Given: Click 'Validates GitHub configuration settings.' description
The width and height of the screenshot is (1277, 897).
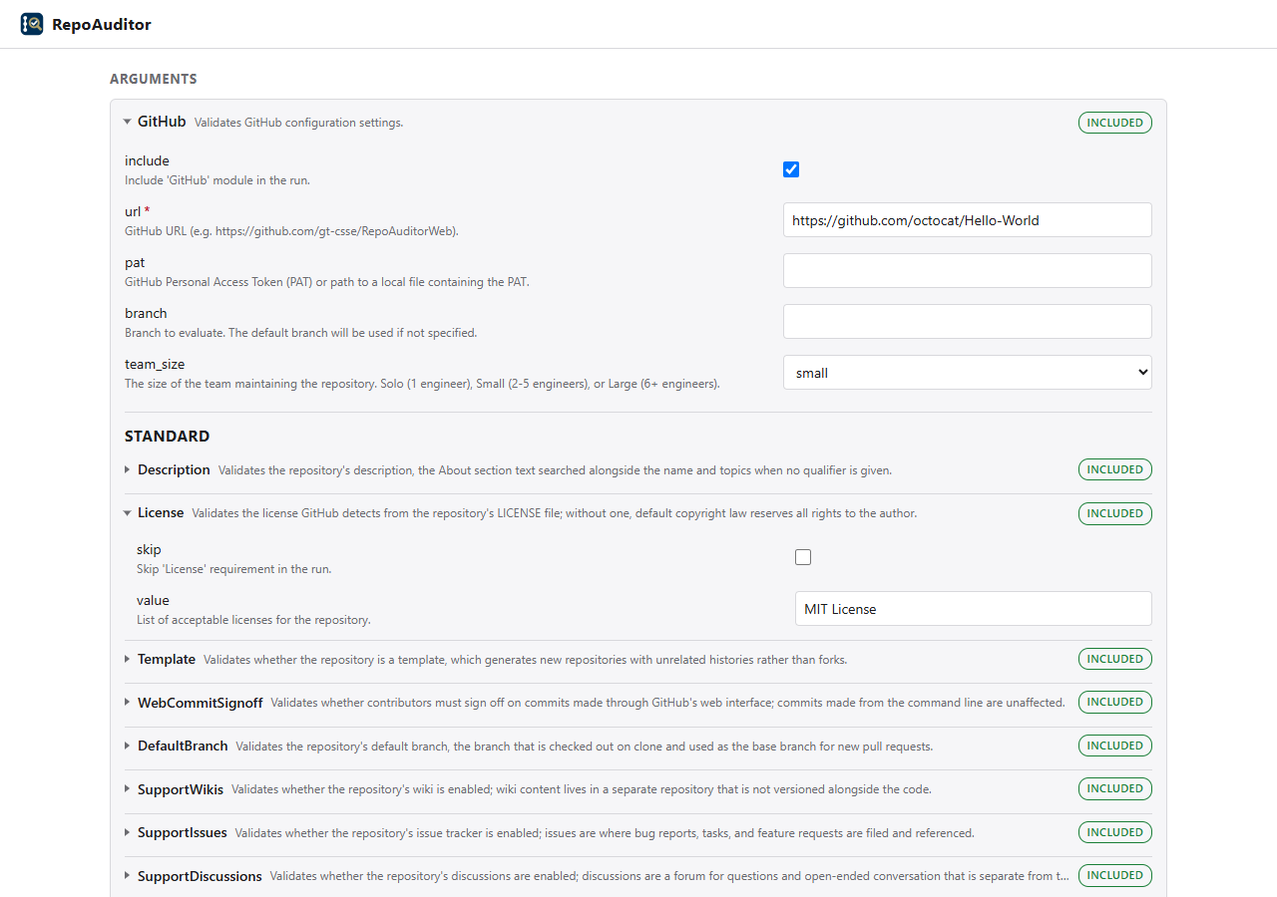Looking at the screenshot, I should point(298,123).
